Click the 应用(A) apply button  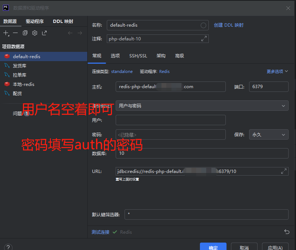point(275,247)
